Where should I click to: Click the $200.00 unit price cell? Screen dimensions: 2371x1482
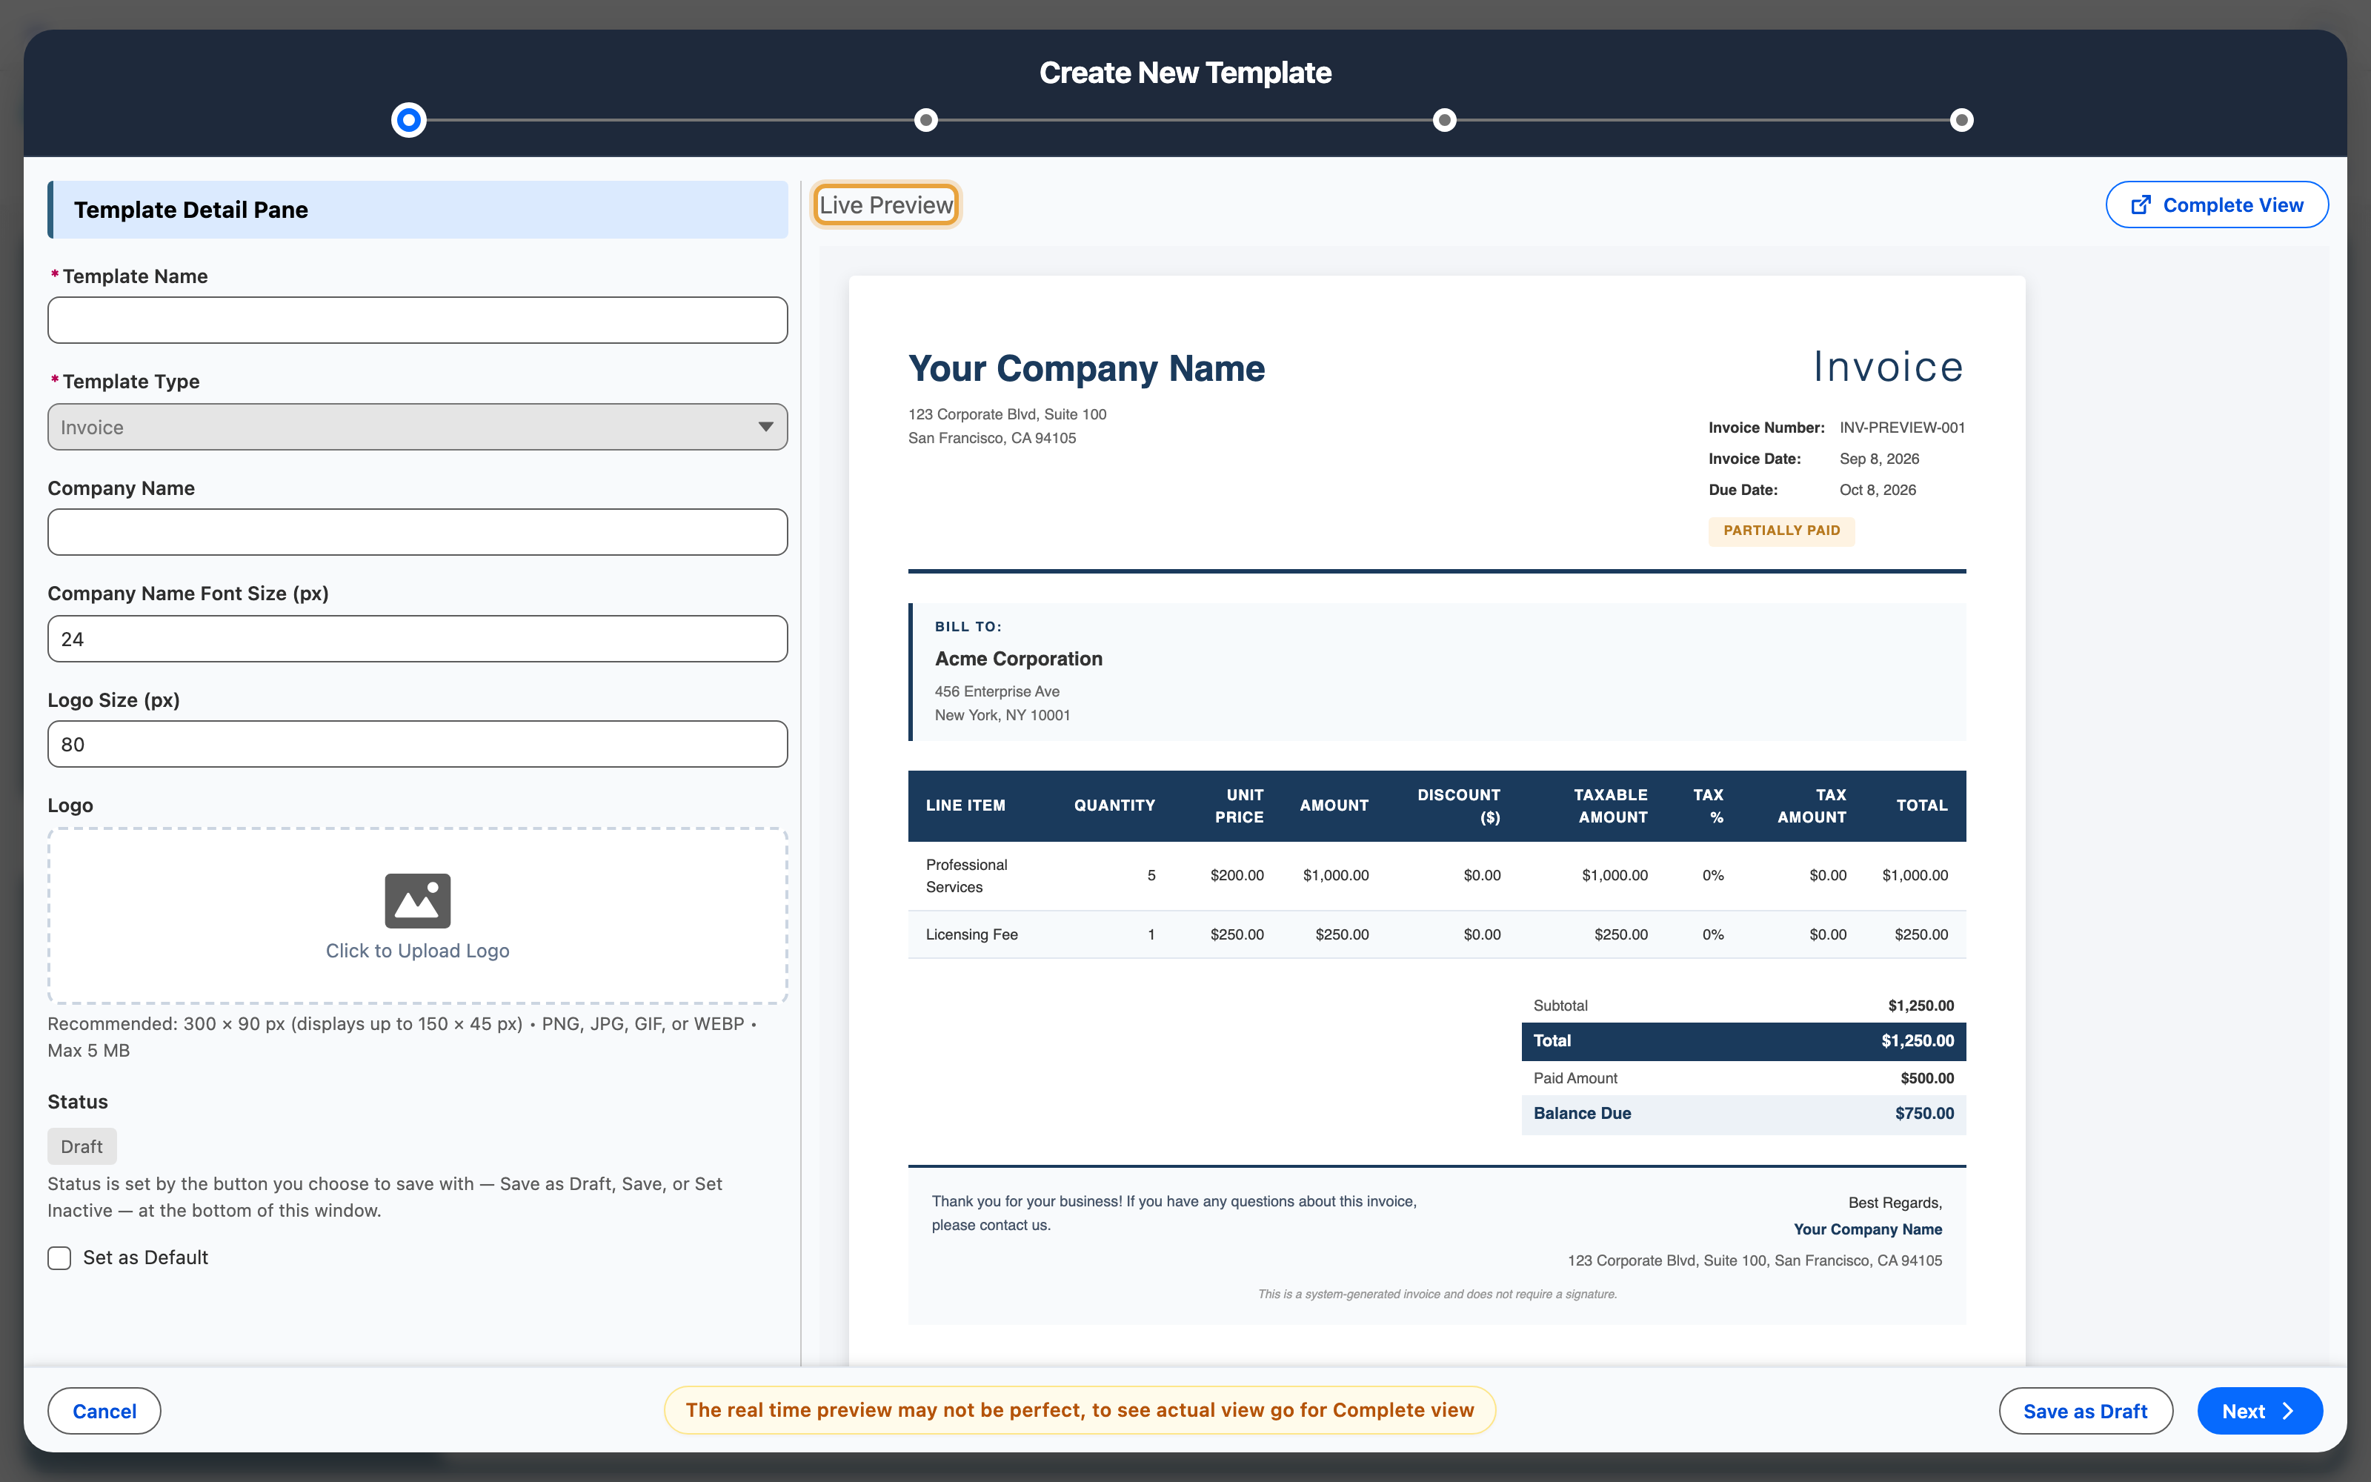pyautogui.click(x=1237, y=875)
